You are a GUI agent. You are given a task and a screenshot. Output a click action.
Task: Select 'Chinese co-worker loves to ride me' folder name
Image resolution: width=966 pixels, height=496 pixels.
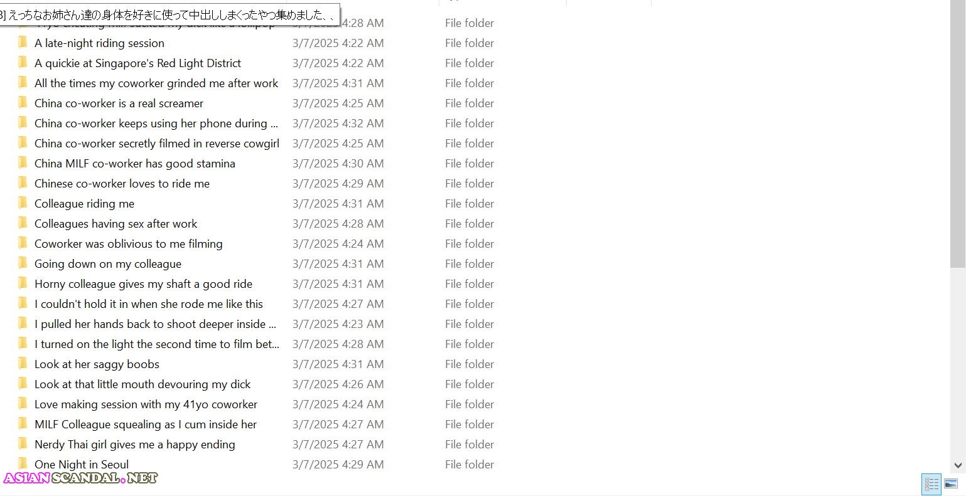(122, 183)
